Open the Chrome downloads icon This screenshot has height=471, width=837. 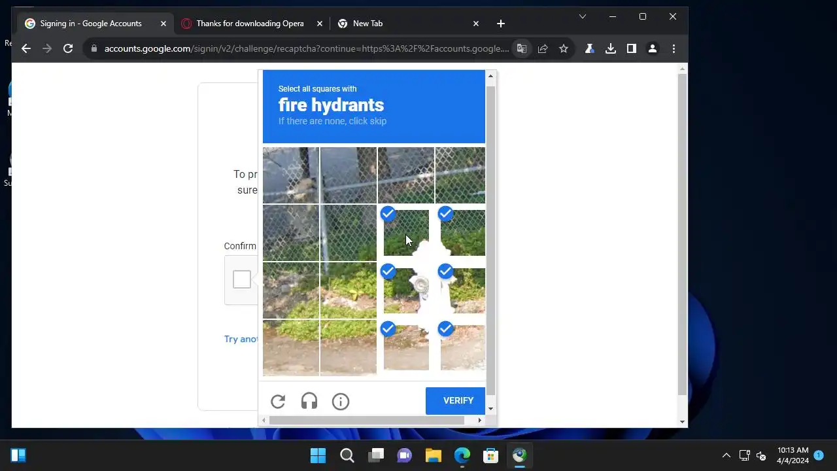[611, 48]
